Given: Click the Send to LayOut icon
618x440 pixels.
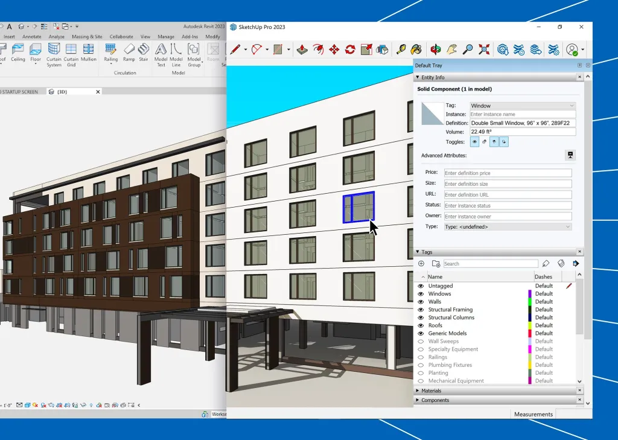Looking at the screenshot, I should (x=536, y=49).
